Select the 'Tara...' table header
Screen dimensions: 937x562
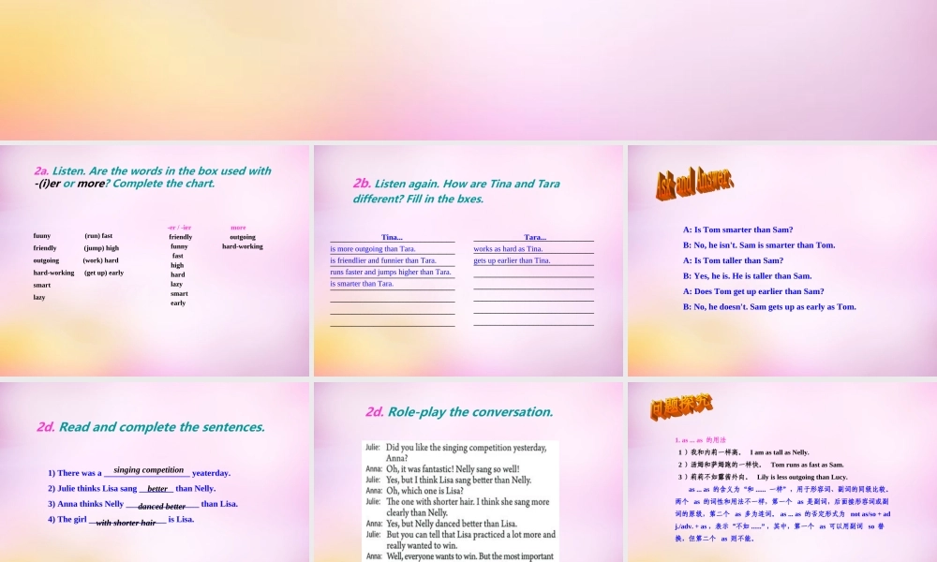pos(533,237)
